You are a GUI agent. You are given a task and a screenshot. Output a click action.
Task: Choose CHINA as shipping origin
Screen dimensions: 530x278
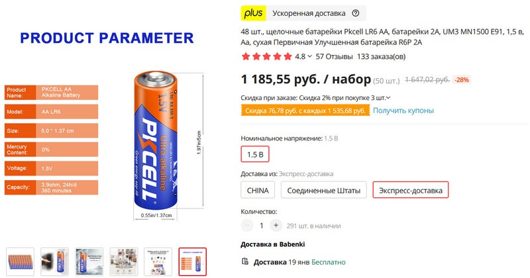(258, 190)
